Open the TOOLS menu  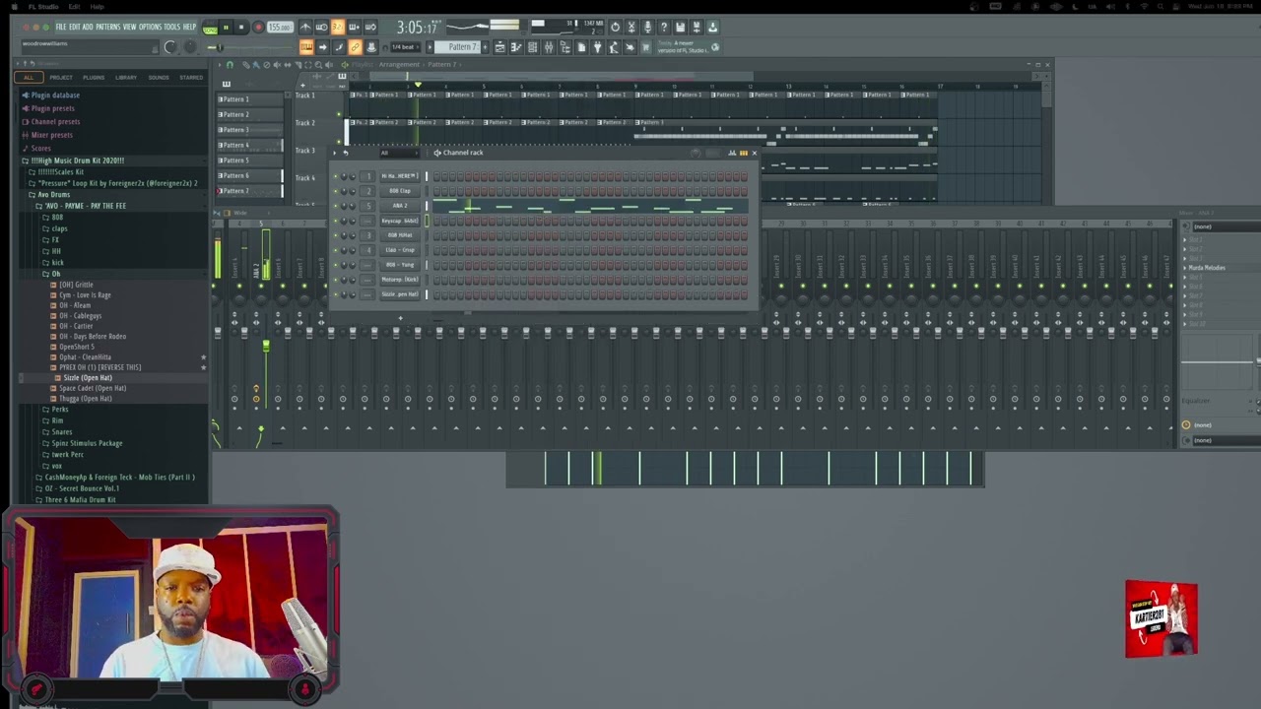click(x=171, y=27)
